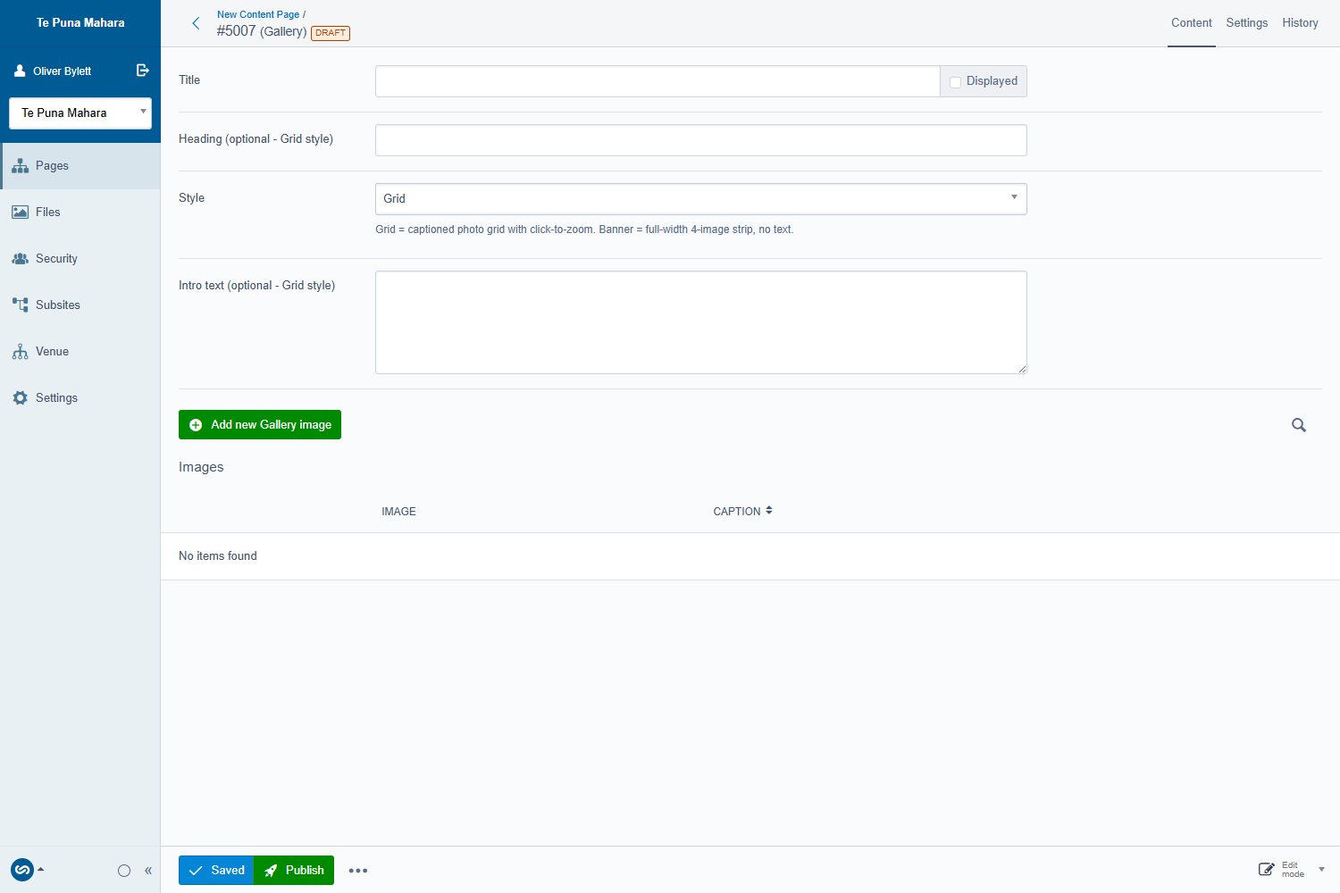Click the New Content Page breadcrumb link

pyautogui.click(x=258, y=14)
